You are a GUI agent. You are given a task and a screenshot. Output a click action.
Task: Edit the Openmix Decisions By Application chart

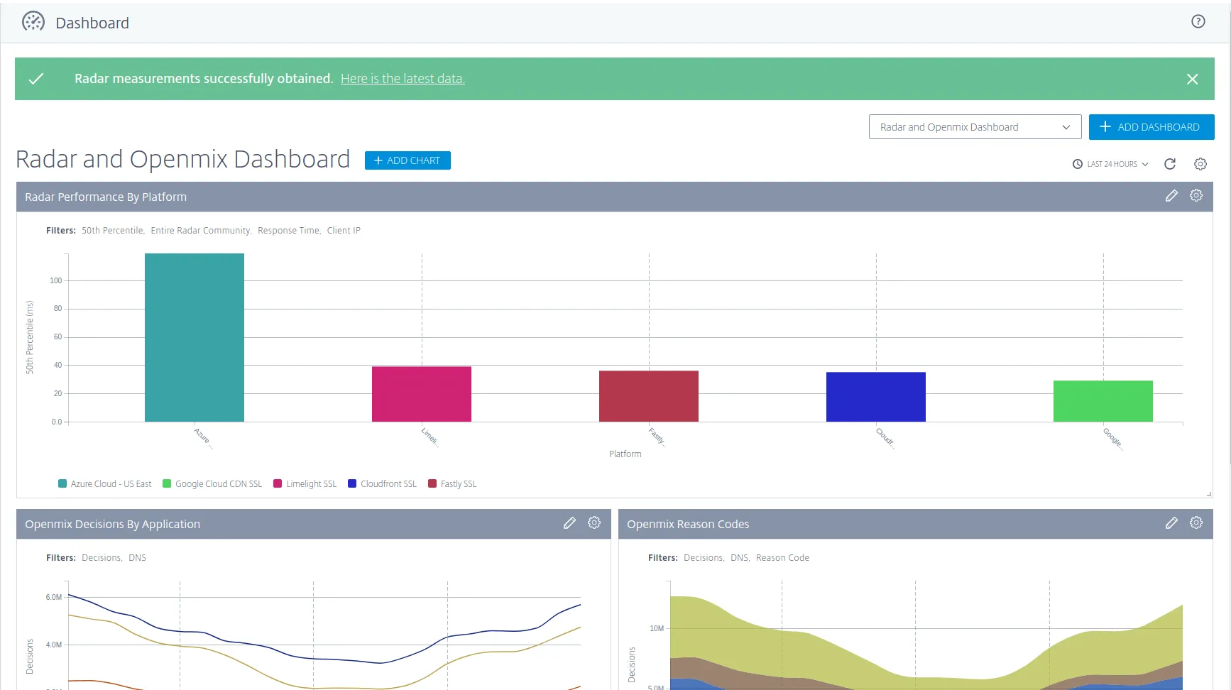pyautogui.click(x=569, y=523)
